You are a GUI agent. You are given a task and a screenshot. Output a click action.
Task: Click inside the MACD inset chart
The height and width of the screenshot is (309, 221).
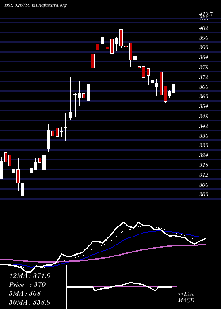(122, 287)
